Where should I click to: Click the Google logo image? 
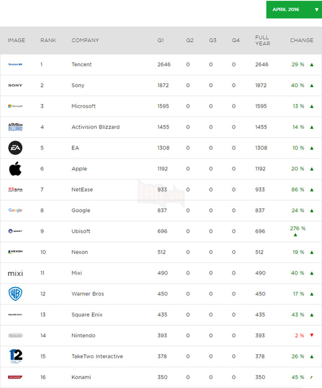15,210
